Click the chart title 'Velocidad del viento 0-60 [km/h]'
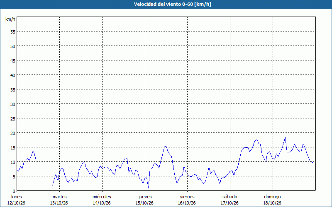This screenshot has width=332, height=207. pyautogui.click(x=173, y=4)
